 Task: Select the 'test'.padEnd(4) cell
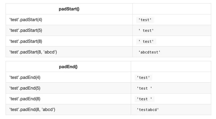(x=25, y=77)
